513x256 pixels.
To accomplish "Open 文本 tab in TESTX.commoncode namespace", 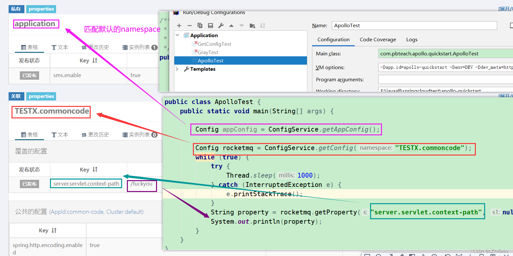I will [60, 135].
